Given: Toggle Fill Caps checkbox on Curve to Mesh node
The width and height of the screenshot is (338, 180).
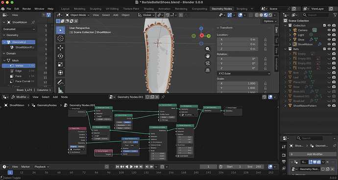Looking at the screenshot, I should tap(160, 120).
